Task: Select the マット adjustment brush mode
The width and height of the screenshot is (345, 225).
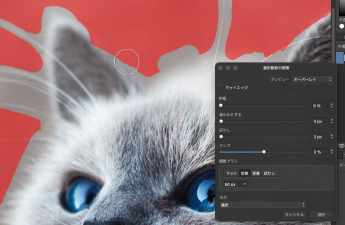Action: point(231,173)
